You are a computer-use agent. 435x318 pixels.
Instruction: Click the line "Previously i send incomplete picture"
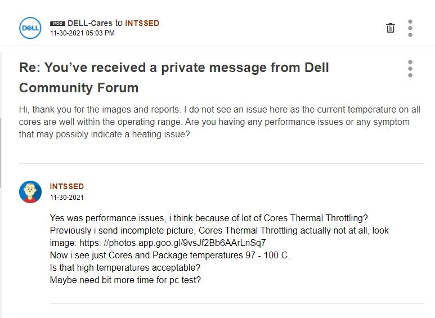tap(219, 230)
